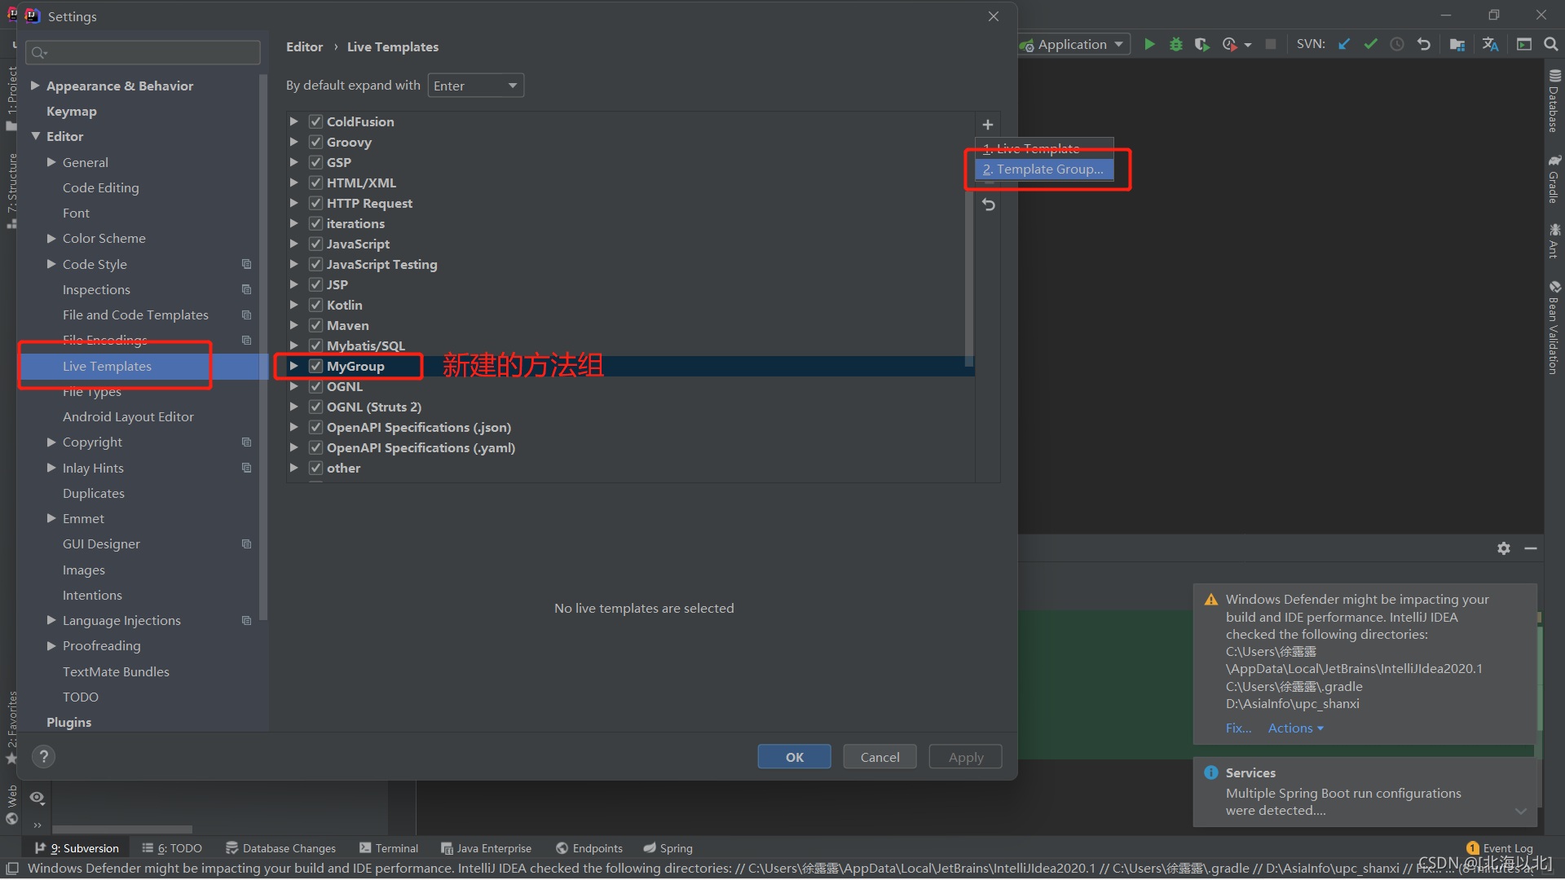Expand the General settings node
This screenshot has height=880, width=1565.
point(51,162)
